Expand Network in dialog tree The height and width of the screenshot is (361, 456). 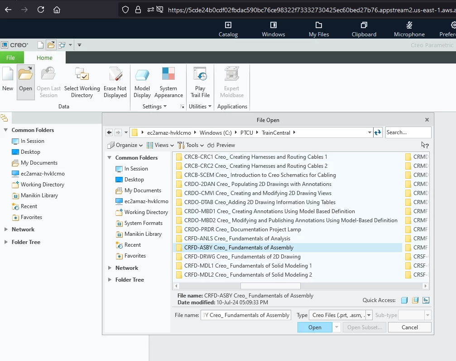pyautogui.click(x=110, y=268)
